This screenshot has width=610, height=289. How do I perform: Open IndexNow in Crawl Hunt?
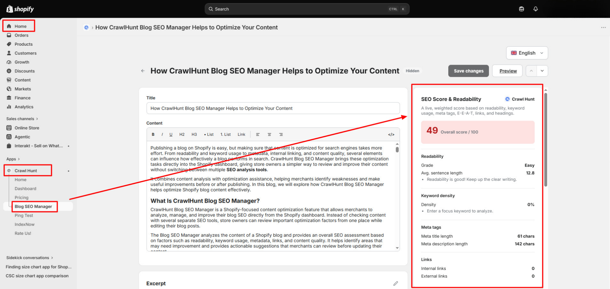(24, 224)
